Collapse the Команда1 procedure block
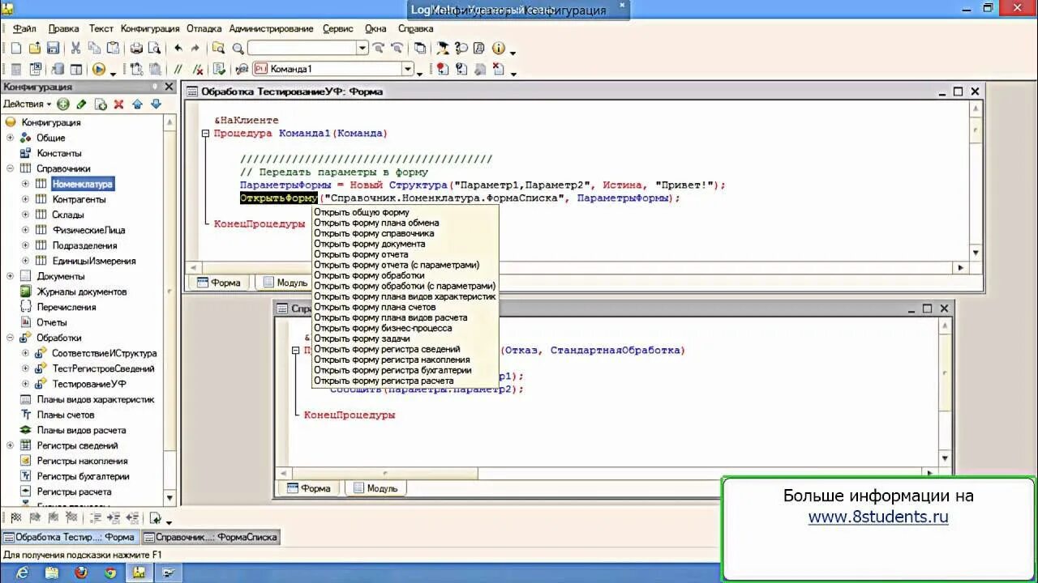The width and height of the screenshot is (1038, 583). (205, 134)
